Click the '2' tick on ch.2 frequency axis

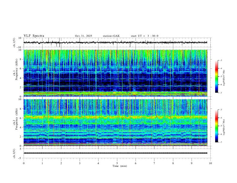(x=21, y=137)
